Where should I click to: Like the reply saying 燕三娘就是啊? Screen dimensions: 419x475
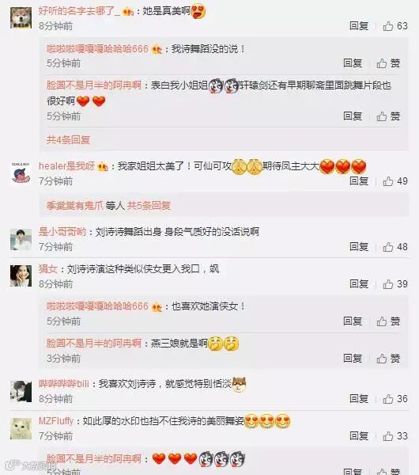(388, 359)
